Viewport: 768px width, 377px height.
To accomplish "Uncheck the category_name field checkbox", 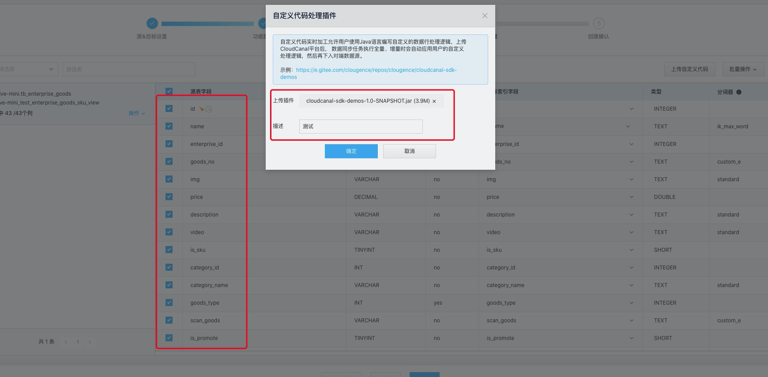I will click(x=169, y=285).
